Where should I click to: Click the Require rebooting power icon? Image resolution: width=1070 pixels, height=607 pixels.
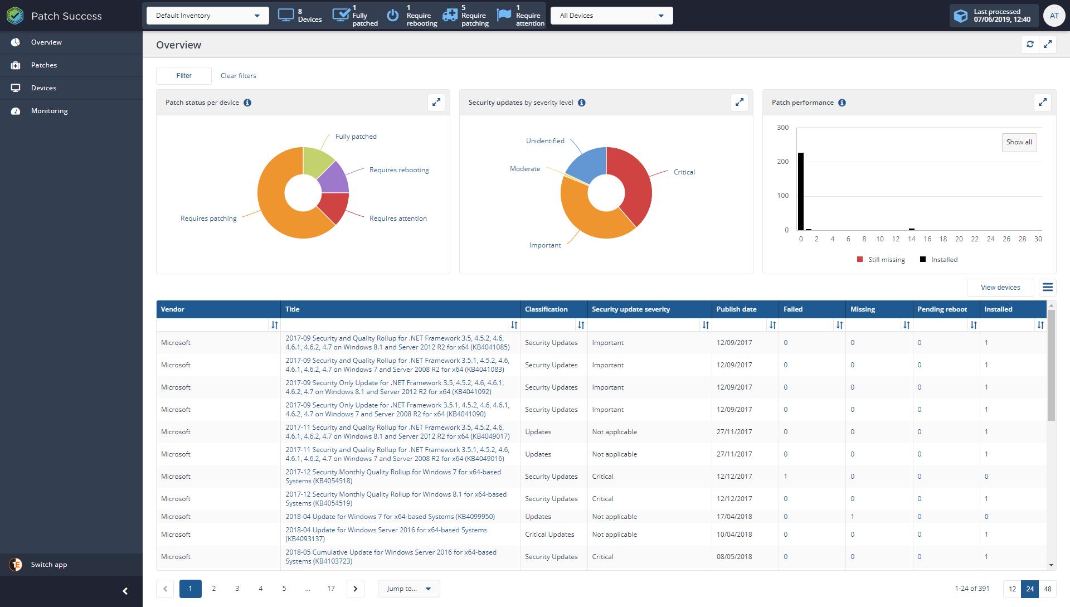tap(393, 15)
